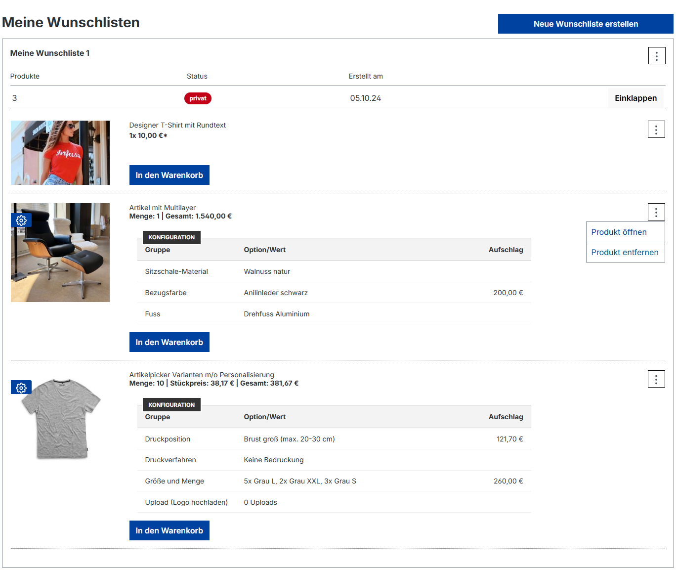Click the 'Designer T-Shirt mit Rundtext' product title
Viewport: 676px width, 570px height.
point(177,125)
